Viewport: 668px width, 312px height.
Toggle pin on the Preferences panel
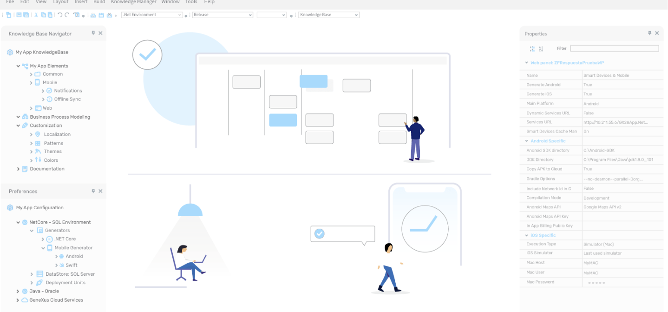point(93,191)
